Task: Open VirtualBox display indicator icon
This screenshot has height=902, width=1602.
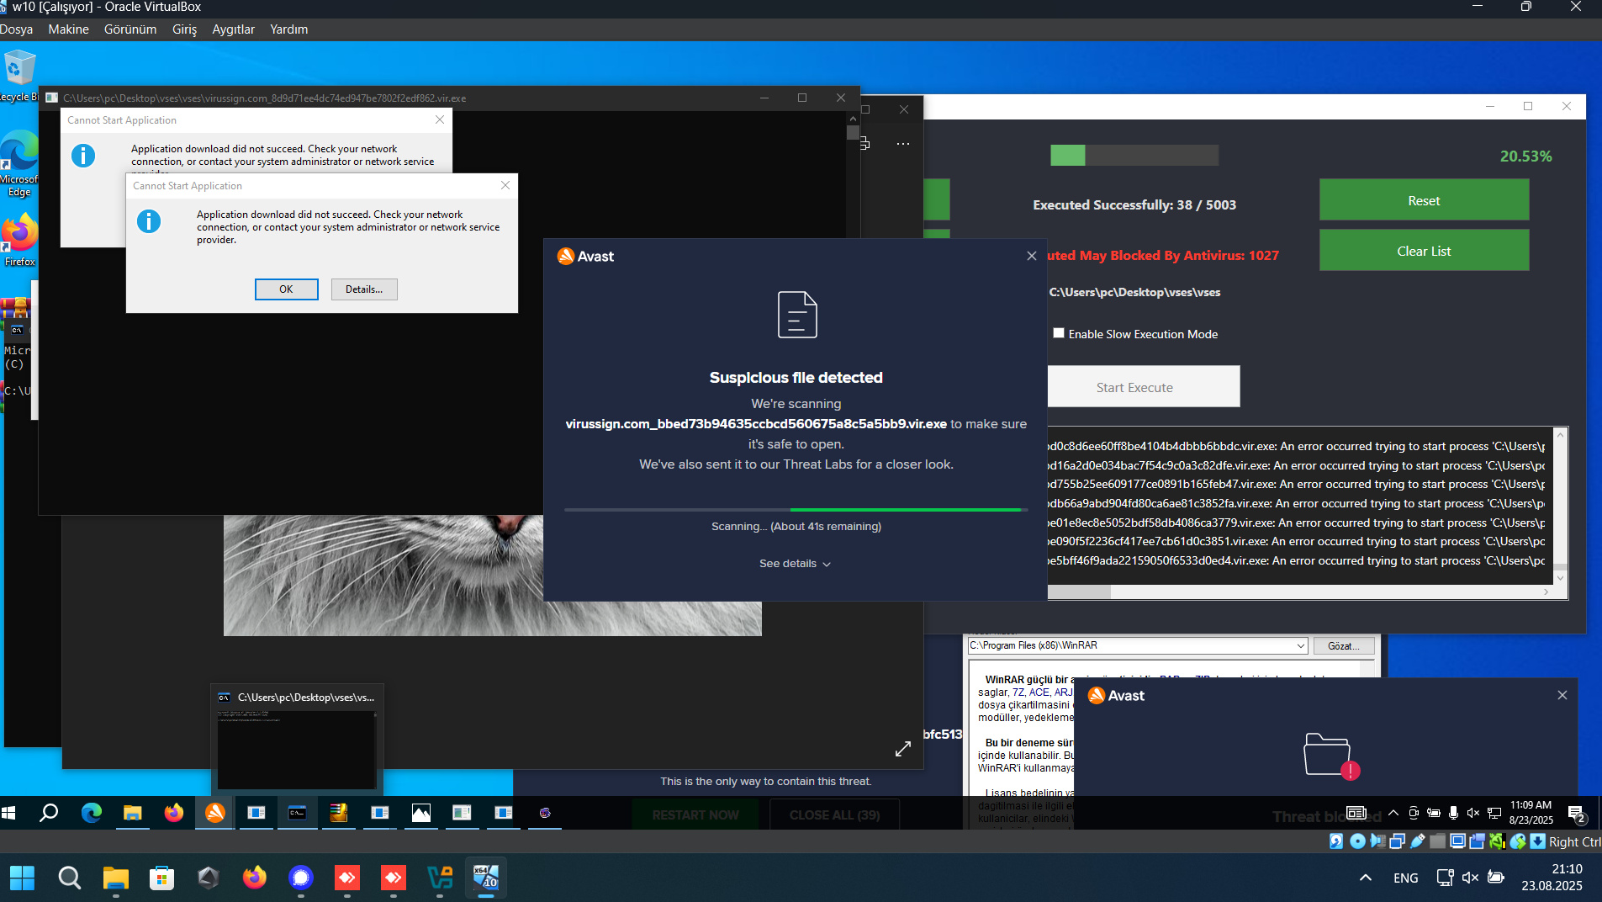Action: pos(1458,841)
